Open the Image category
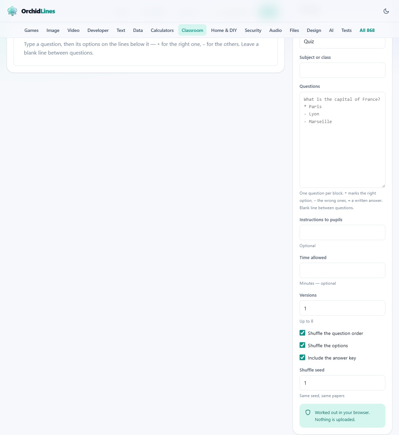Screen dimensions: 399x435 pyautogui.click(x=53, y=30)
